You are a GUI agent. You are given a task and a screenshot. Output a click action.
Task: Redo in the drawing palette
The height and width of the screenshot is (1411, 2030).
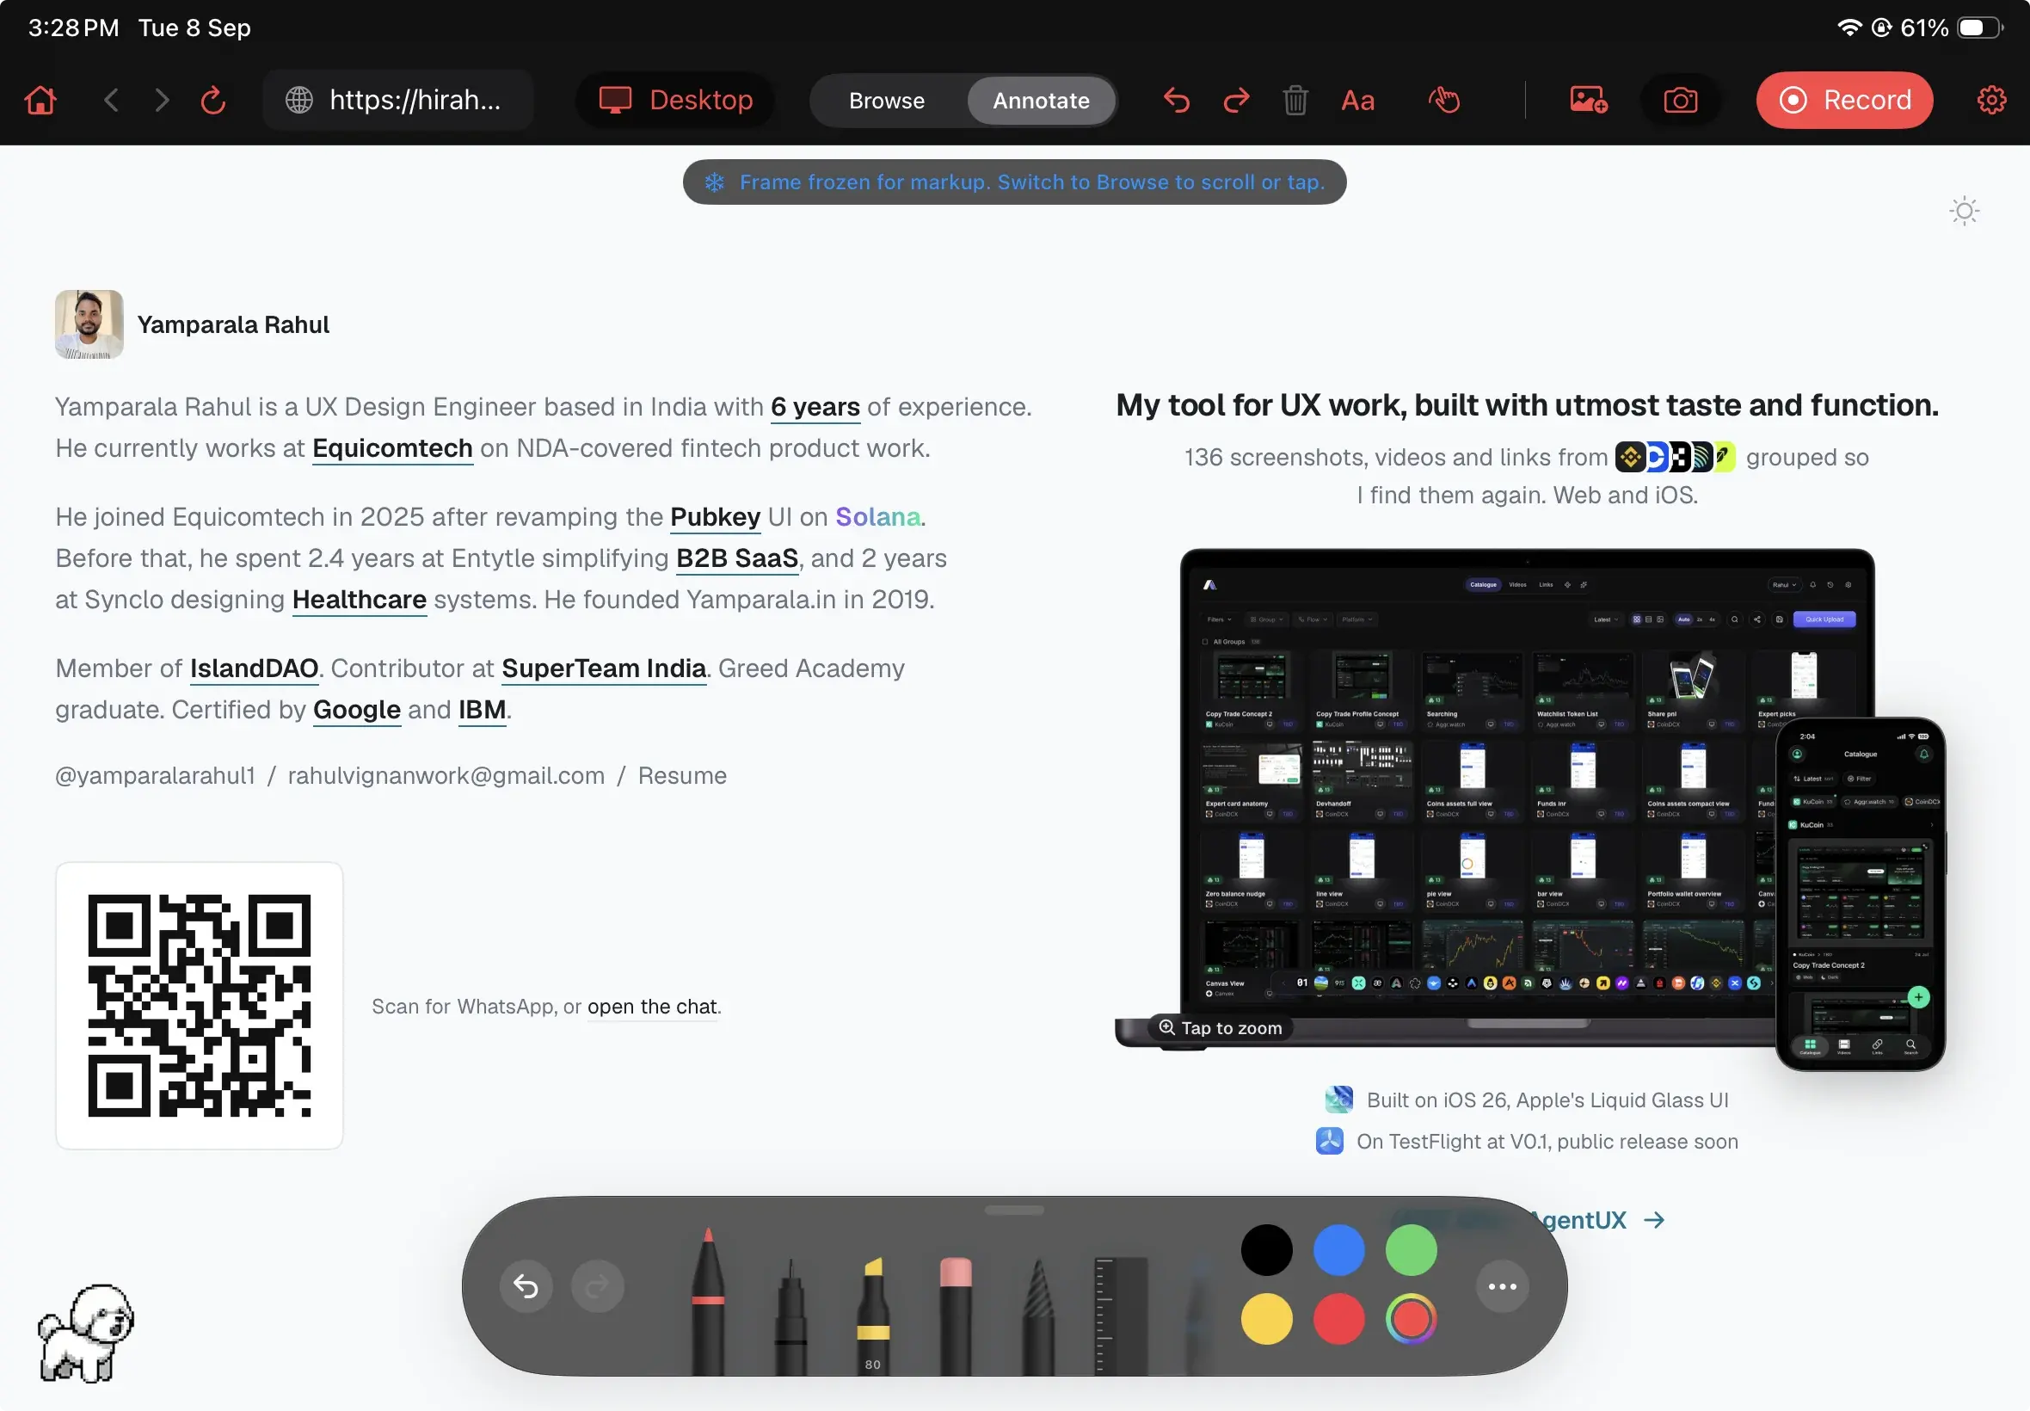[598, 1286]
